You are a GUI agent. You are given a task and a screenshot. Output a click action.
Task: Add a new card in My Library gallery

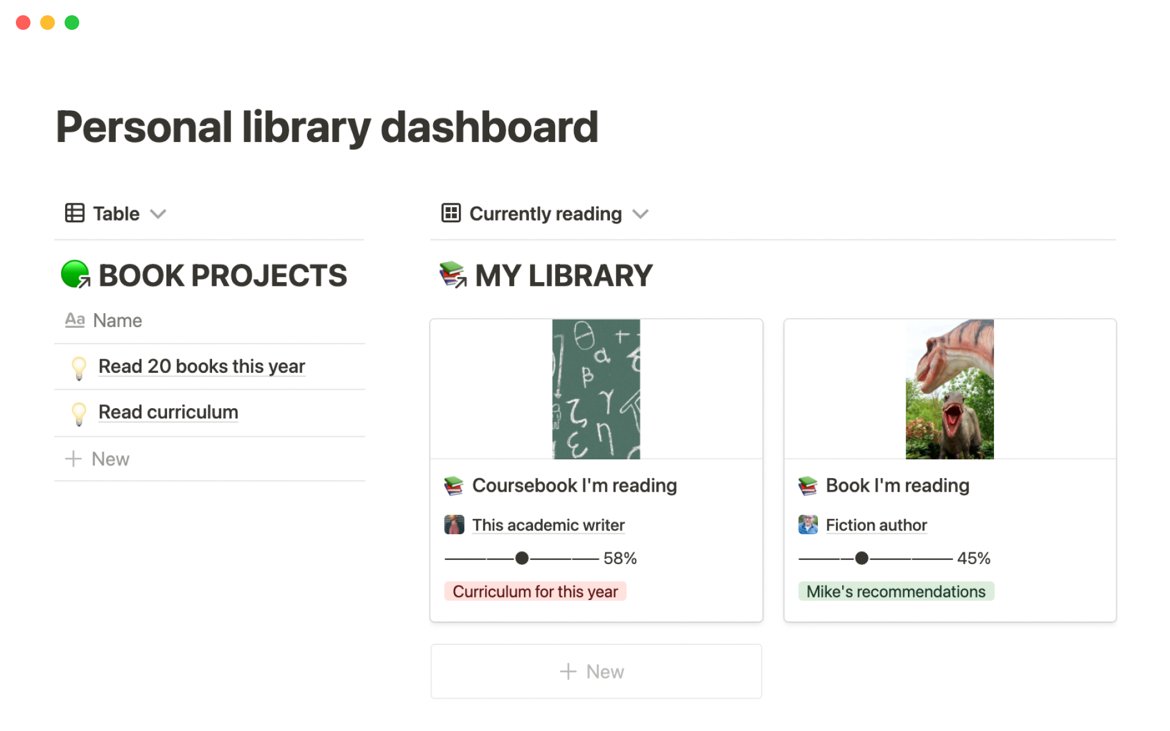pyautogui.click(x=595, y=671)
